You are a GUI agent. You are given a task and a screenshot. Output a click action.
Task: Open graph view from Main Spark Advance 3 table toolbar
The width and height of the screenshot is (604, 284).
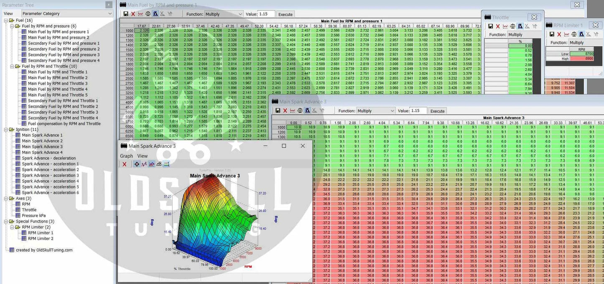(293, 111)
